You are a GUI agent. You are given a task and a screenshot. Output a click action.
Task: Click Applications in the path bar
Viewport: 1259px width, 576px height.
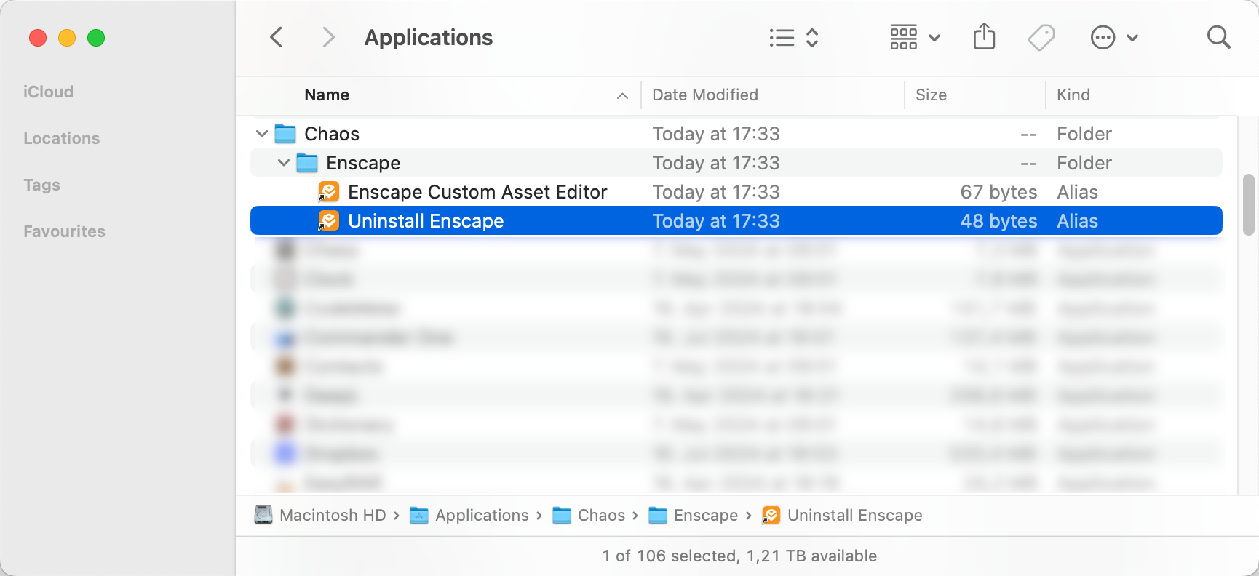[469, 516]
